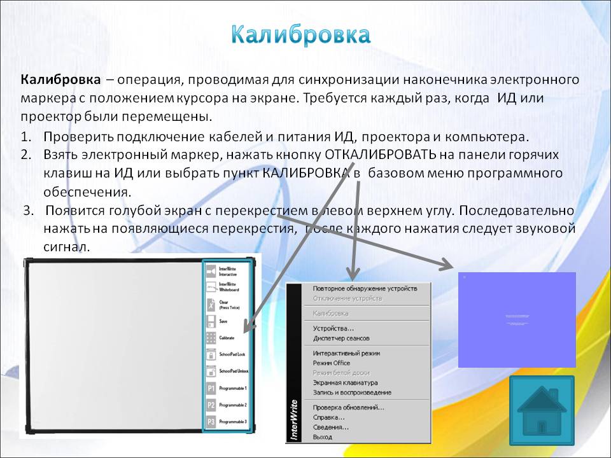This screenshot has width=611, height=458.
Task: Click the SchoolPad Unlock icon
Action: (x=211, y=371)
